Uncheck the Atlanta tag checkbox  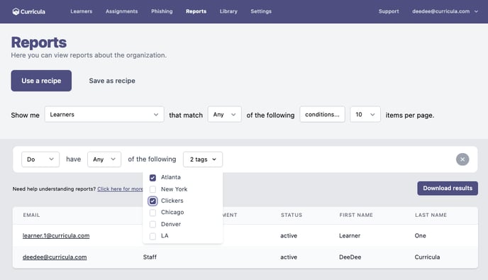(152, 177)
